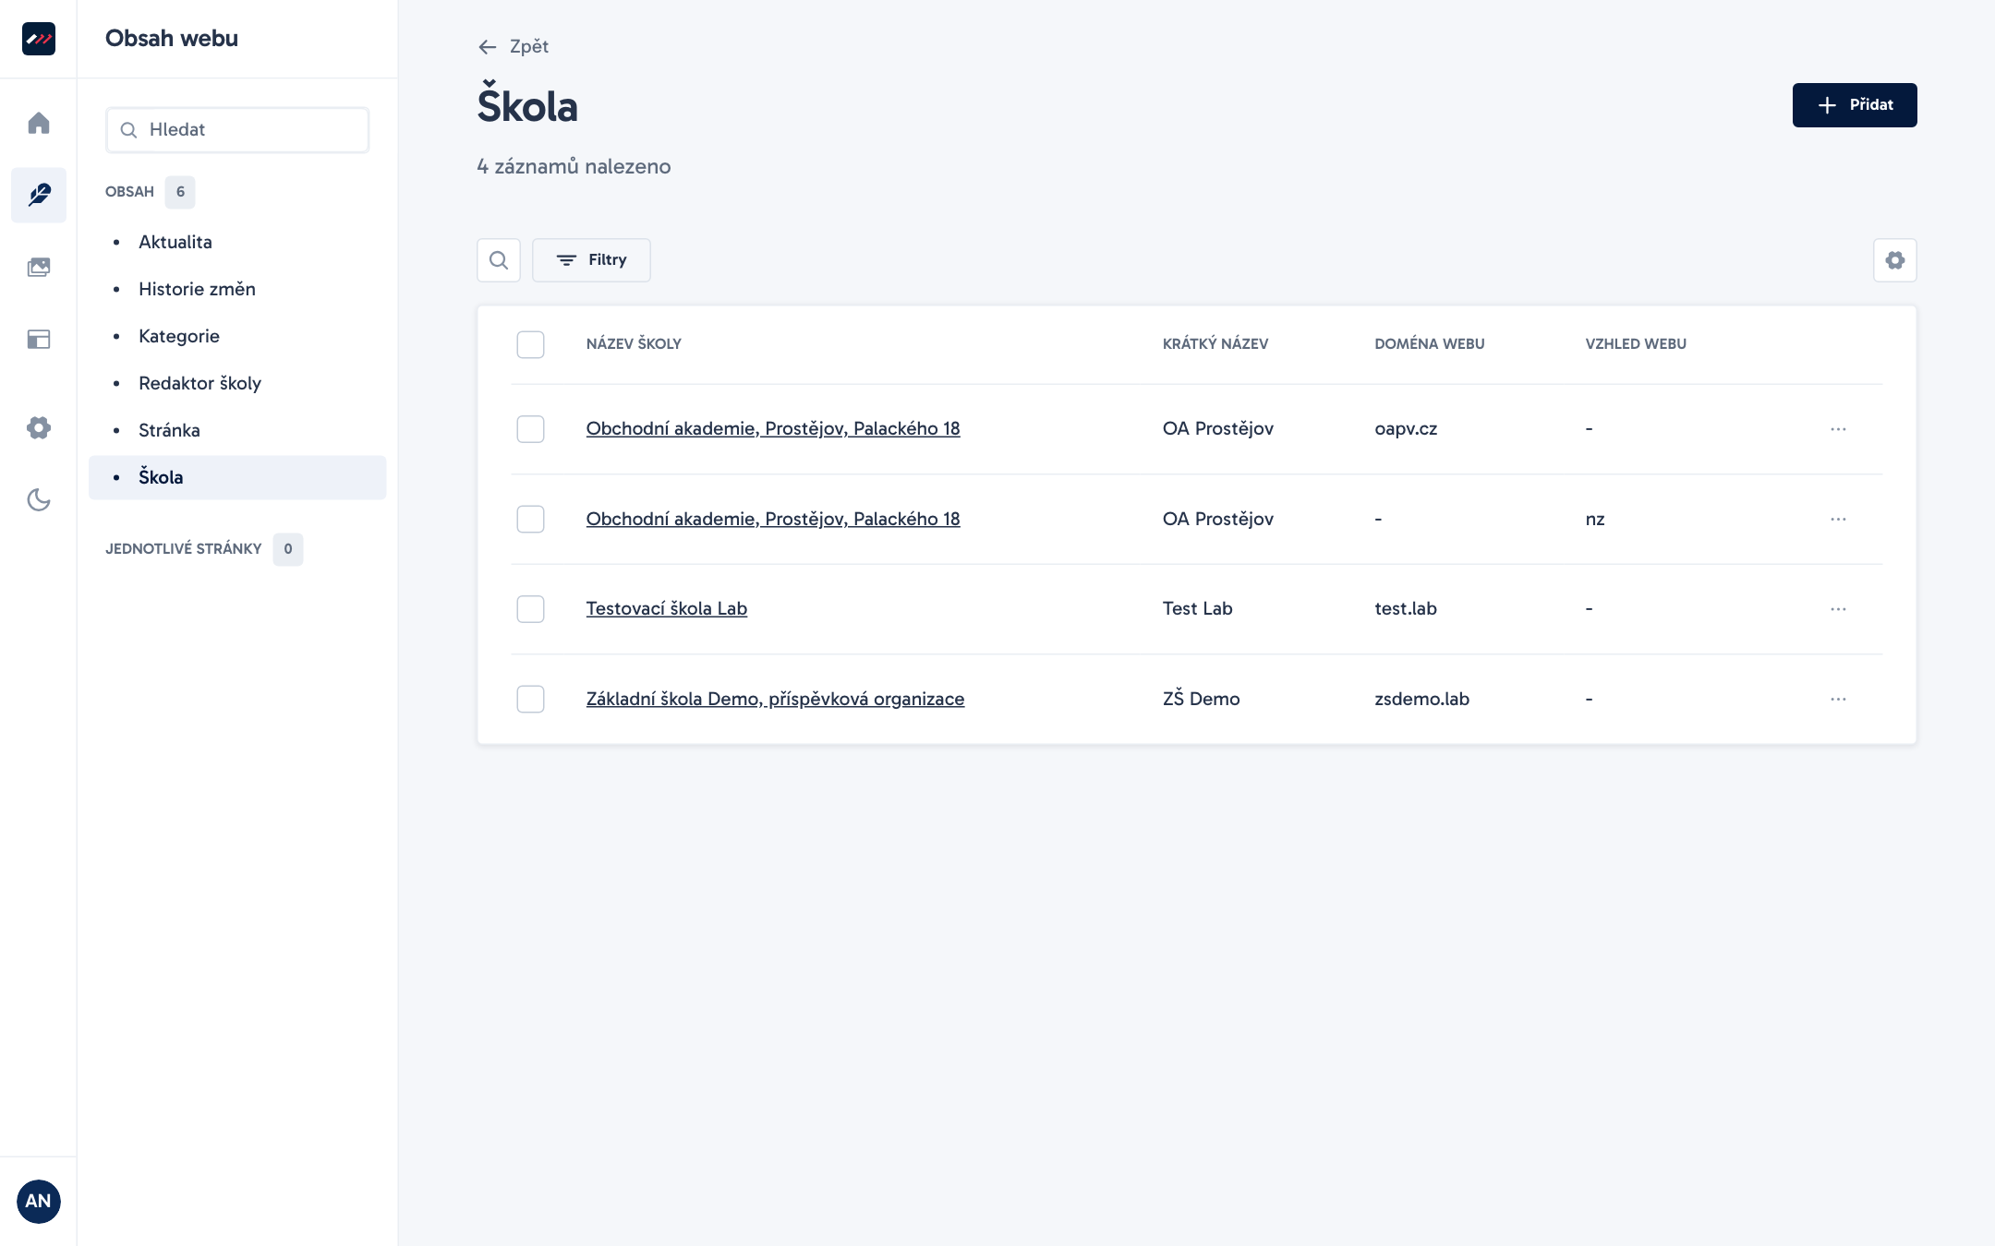Click the Hledat search field
Image resolution: width=1995 pixels, height=1246 pixels.
point(237,130)
